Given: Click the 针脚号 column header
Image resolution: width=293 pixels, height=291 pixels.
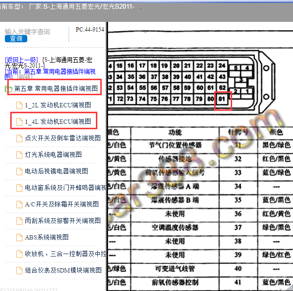Looking at the screenshot, I should pyautogui.click(x=238, y=133).
